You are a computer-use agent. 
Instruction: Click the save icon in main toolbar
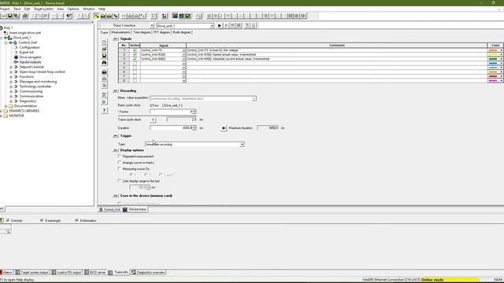10,16
